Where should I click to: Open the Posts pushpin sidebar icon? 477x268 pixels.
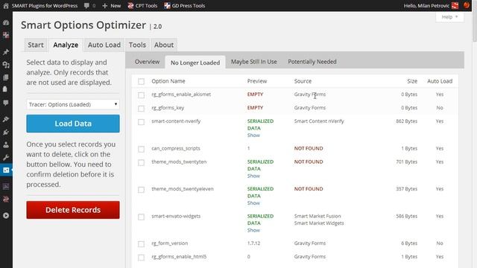point(6,52)
